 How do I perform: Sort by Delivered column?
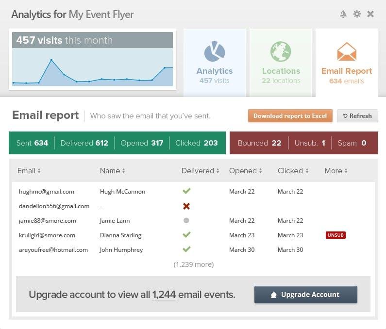click(201, 171)
